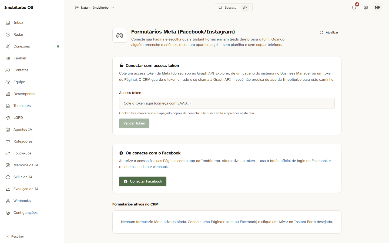The width and height of the screenshot is (389, 243).
Task: Click the LGPD label in sidebar
Action: (x=18, y=118)
